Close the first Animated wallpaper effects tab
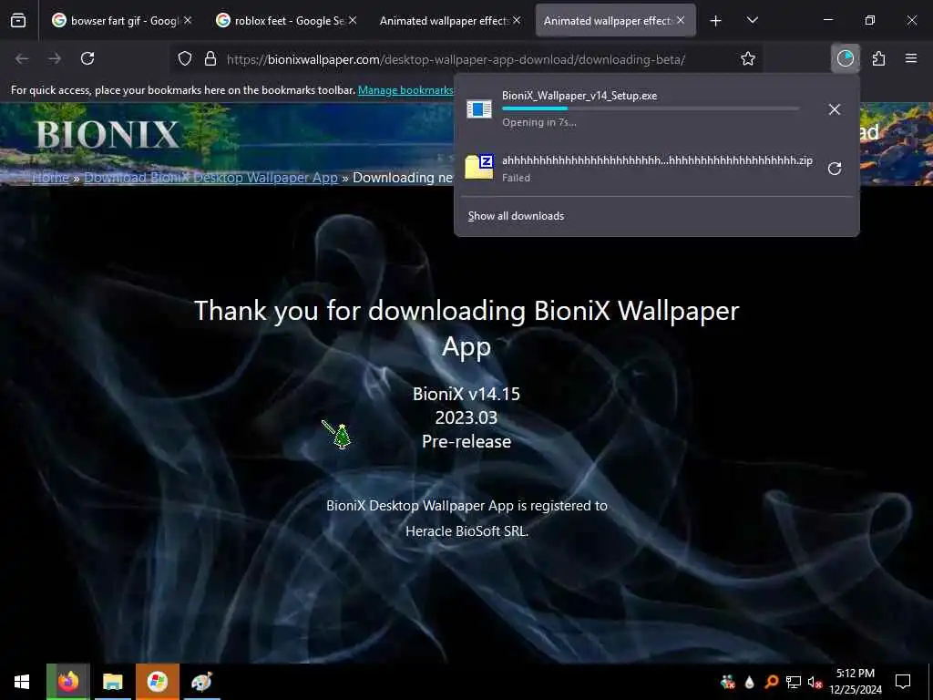Screen dimensions: 933x700 point(517,20)
